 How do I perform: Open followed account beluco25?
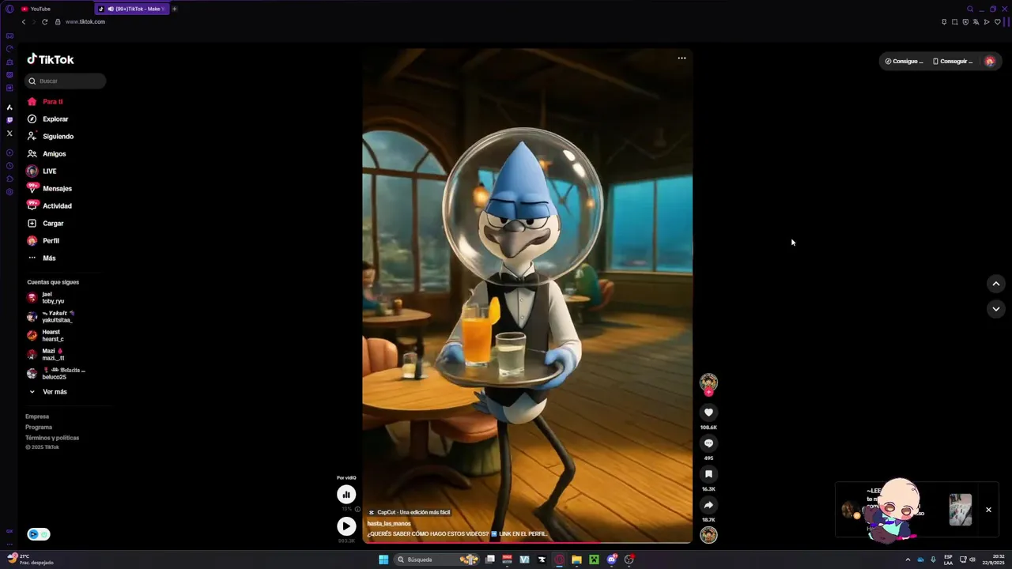click(56, 374)
